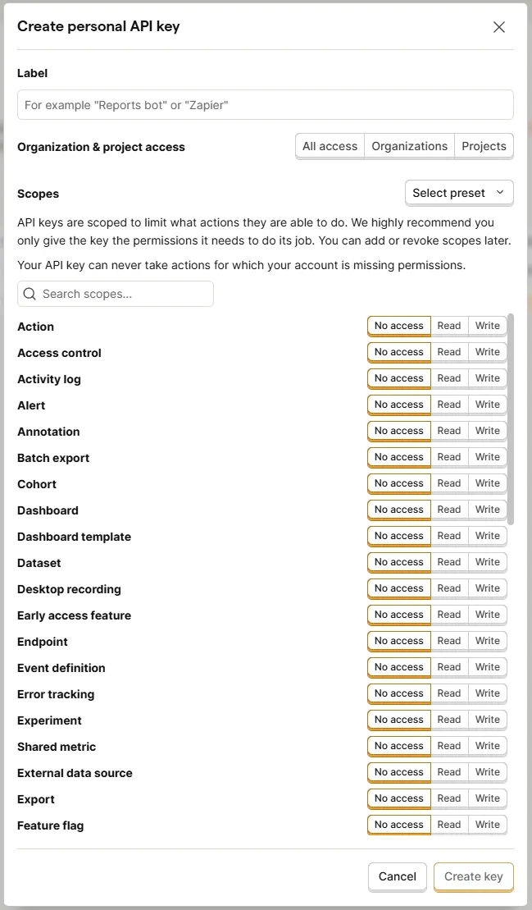Enable Write permission for Experiment scope

click(488, 720)
